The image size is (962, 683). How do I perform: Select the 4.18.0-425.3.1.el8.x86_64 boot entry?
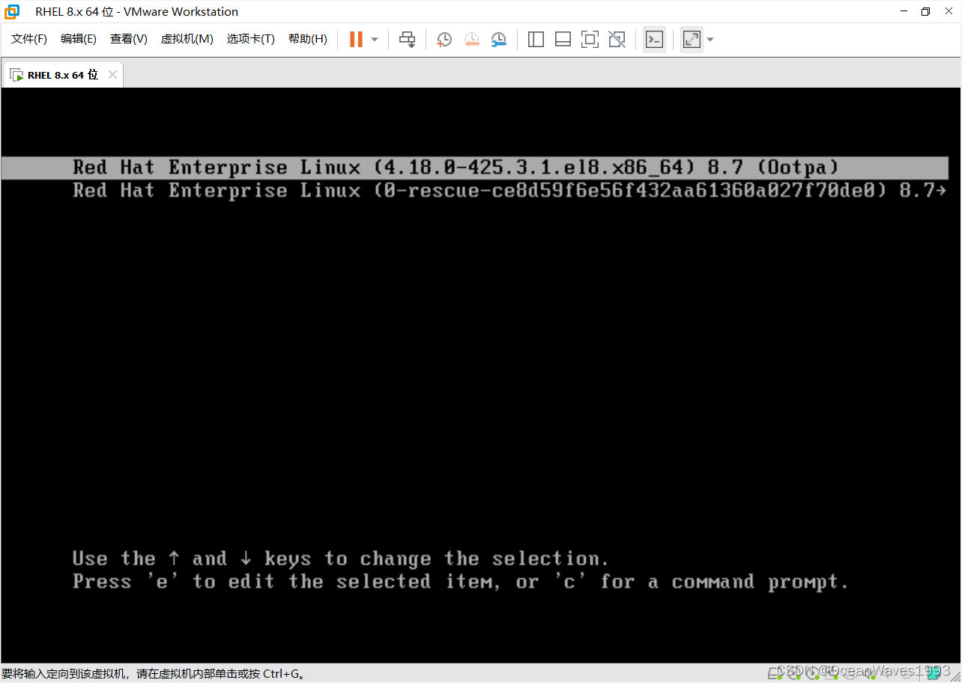point(475,168)
